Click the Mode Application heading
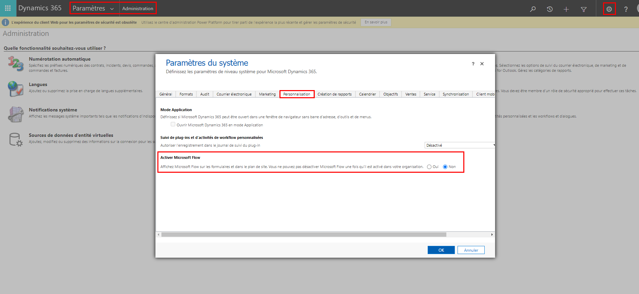This screenshot has width=639, height=294. [176, 110]
